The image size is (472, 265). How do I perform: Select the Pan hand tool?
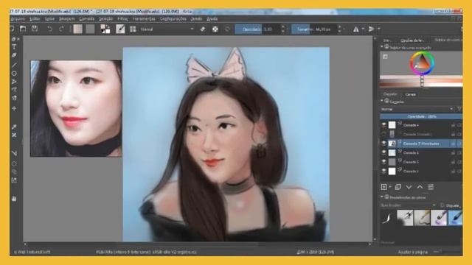[x=14, y=199]
